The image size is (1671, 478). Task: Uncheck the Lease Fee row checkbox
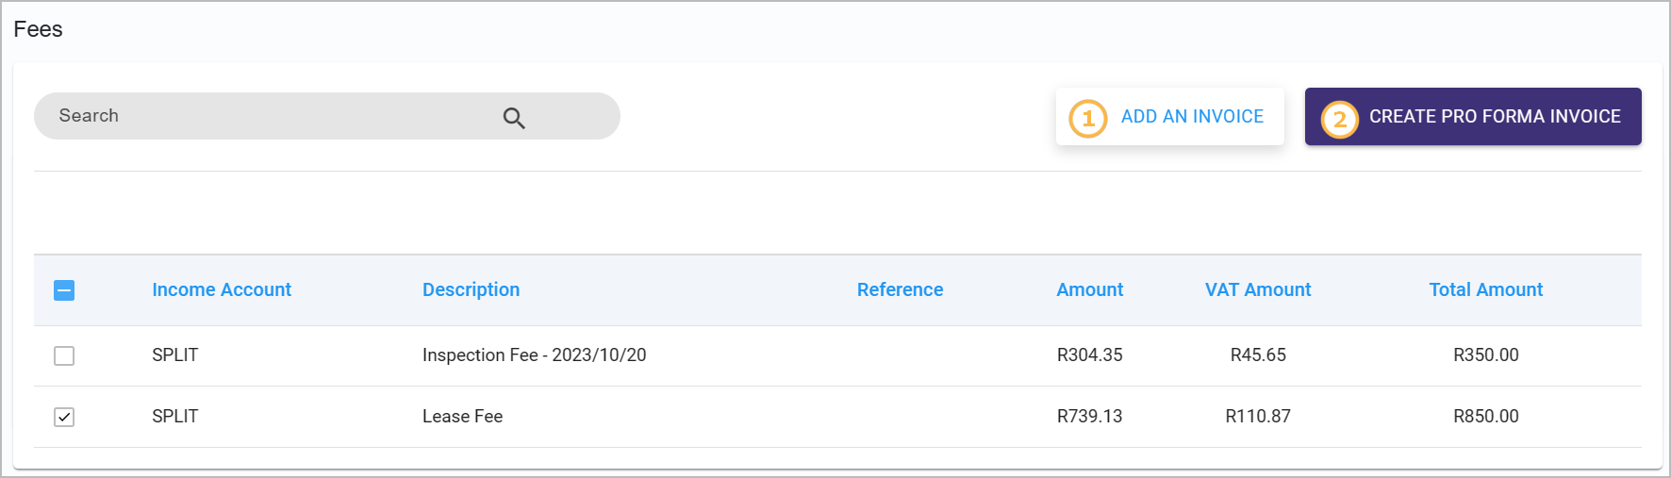[64, 417]
